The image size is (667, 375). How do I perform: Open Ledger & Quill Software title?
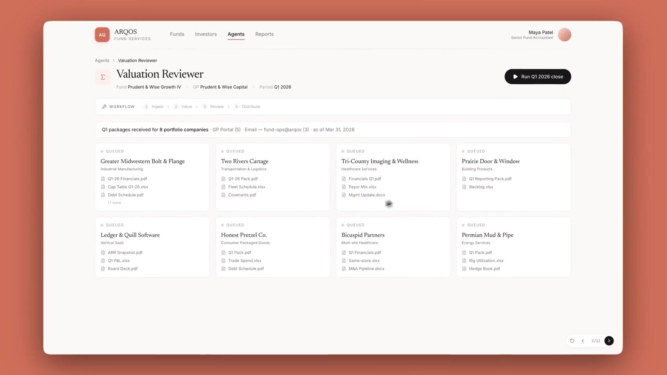click(x=130, y=235)
